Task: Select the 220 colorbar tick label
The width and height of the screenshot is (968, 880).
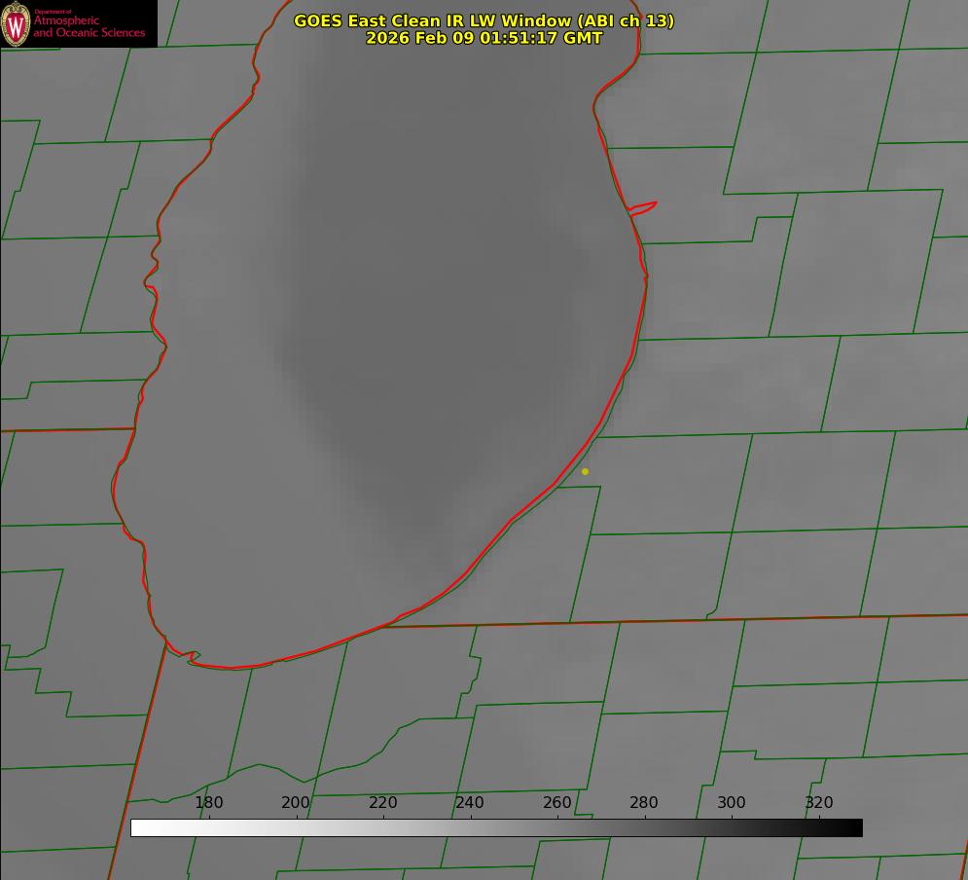Action: click(x=383, y=803)
